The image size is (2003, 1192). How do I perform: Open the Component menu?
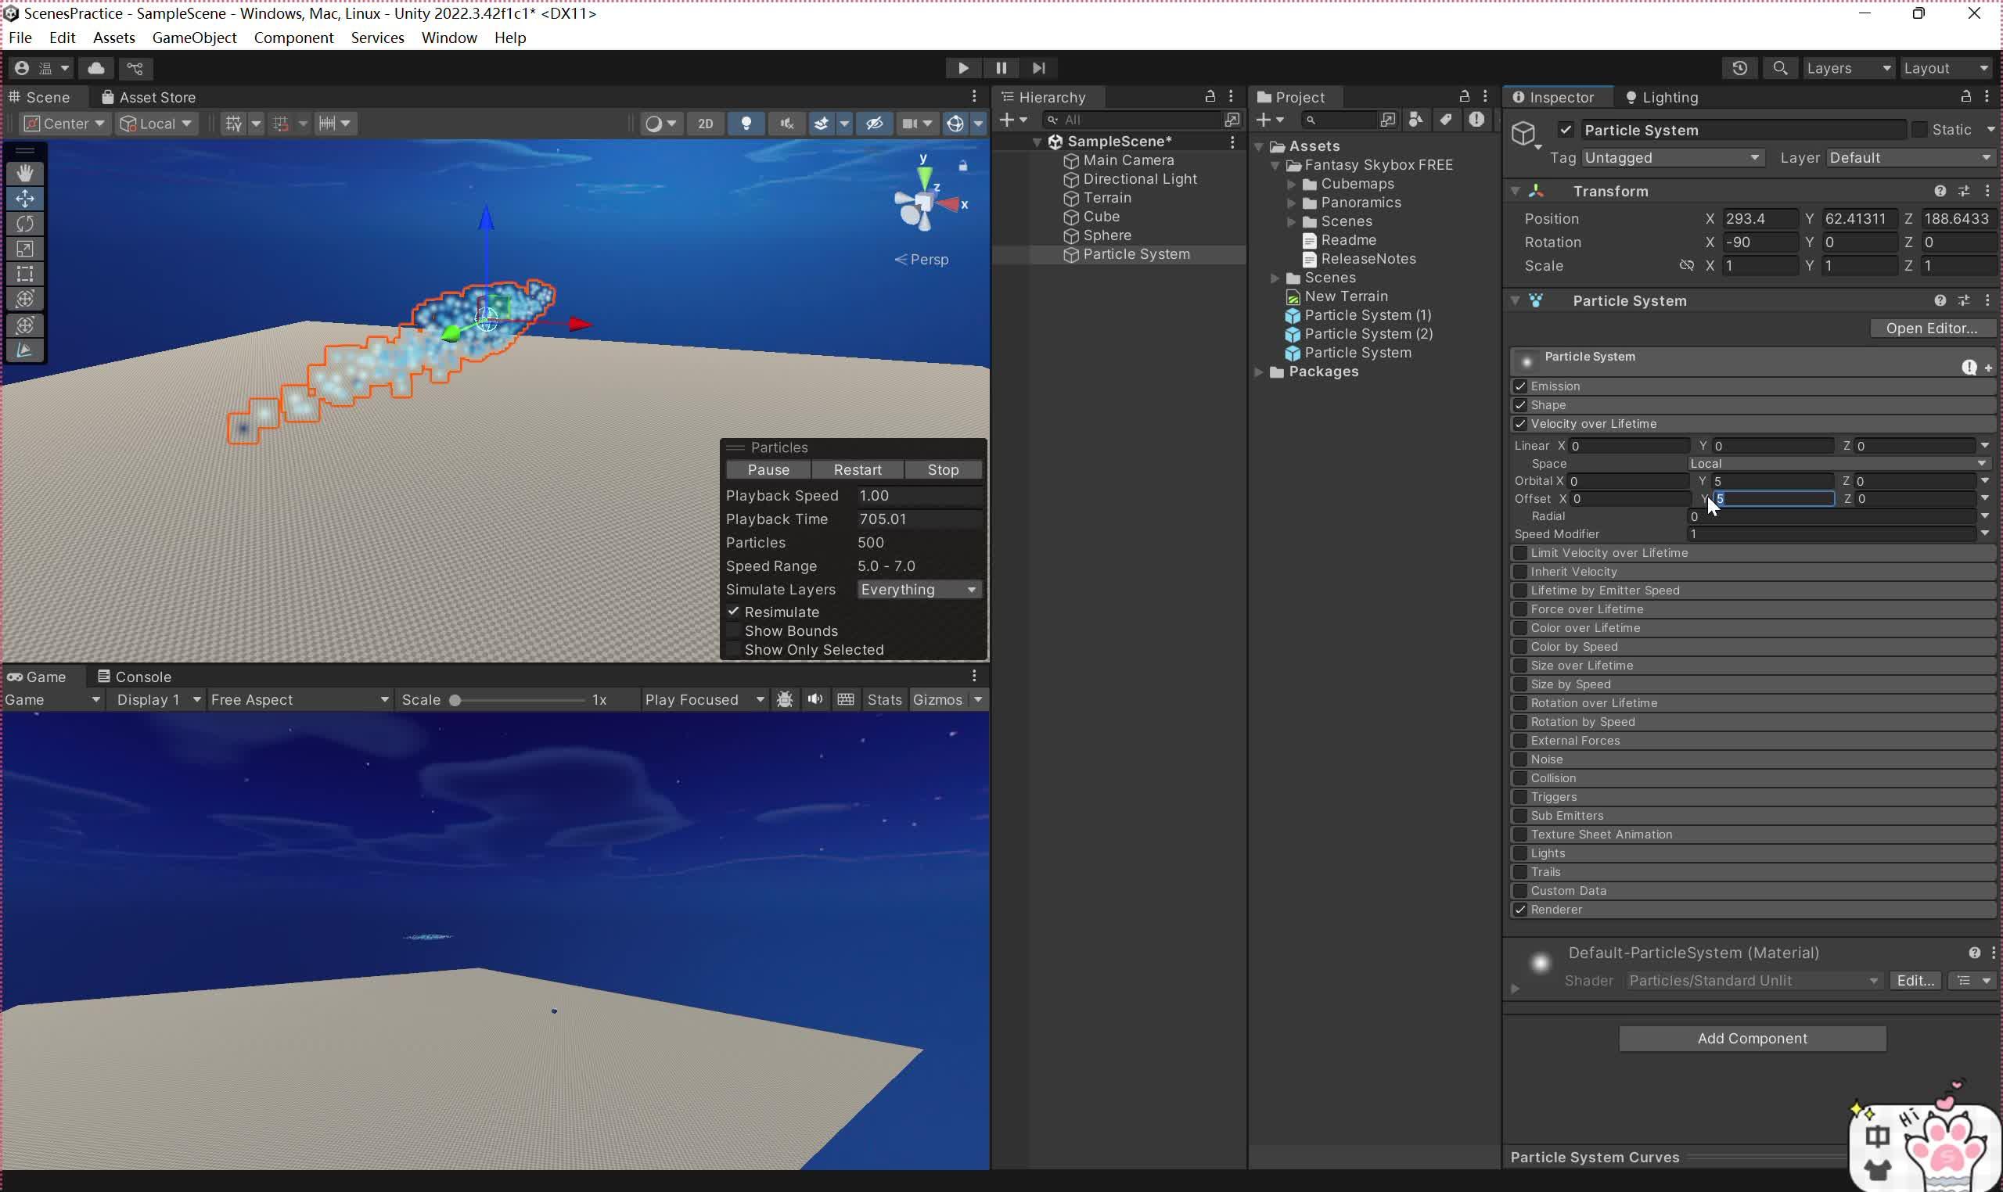coord(293,38)
